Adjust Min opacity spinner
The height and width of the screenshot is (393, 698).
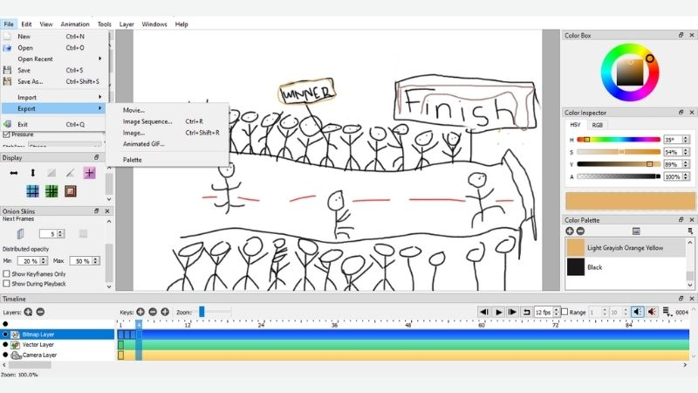[44, 260]
